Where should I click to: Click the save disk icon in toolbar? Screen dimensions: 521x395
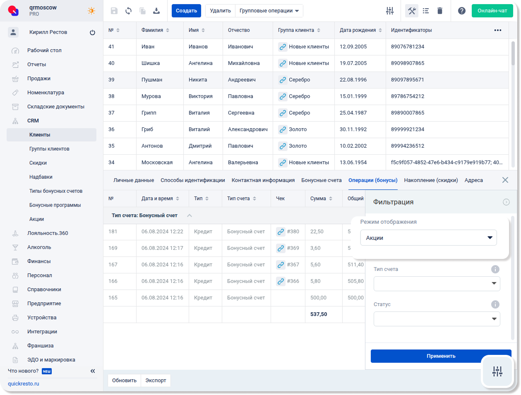pos(114,11)
